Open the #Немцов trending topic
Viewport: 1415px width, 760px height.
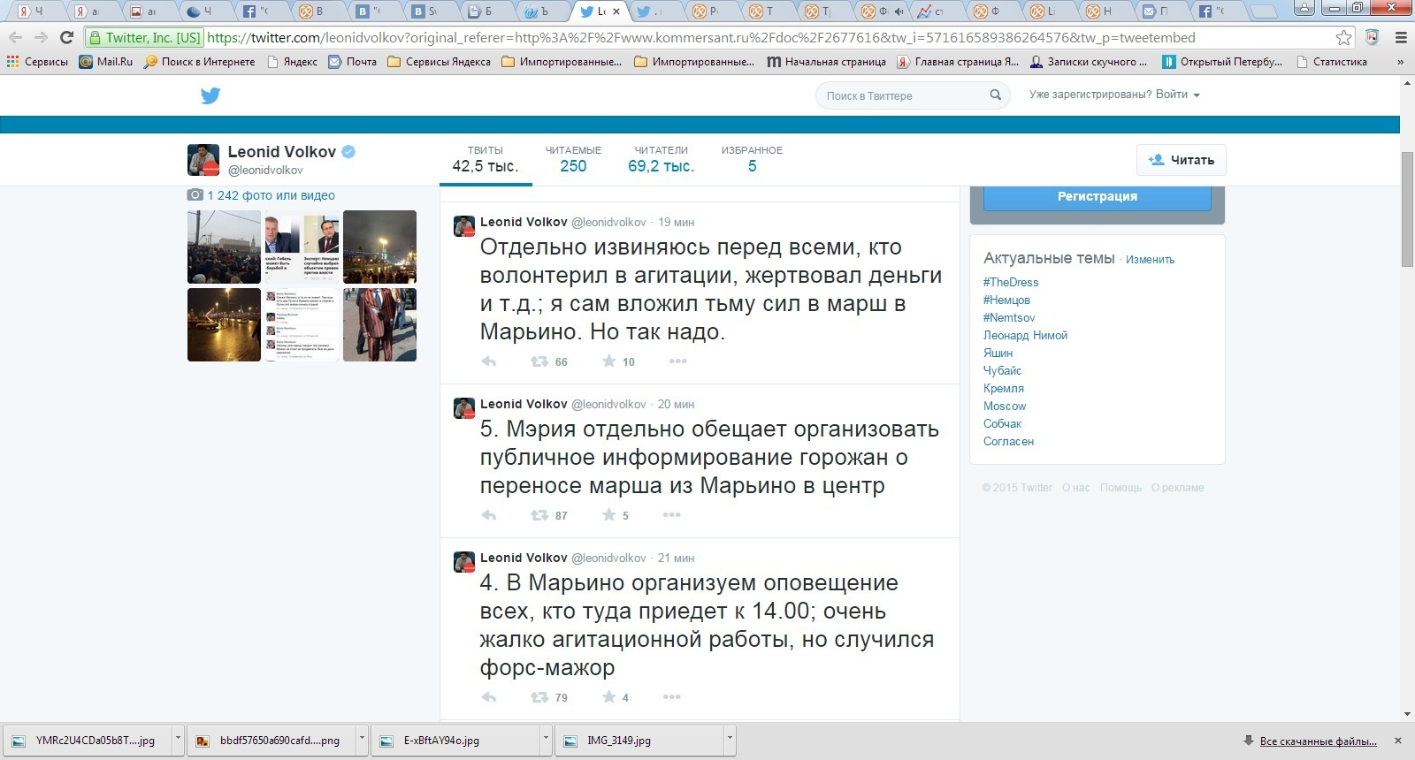(1006, 300)
